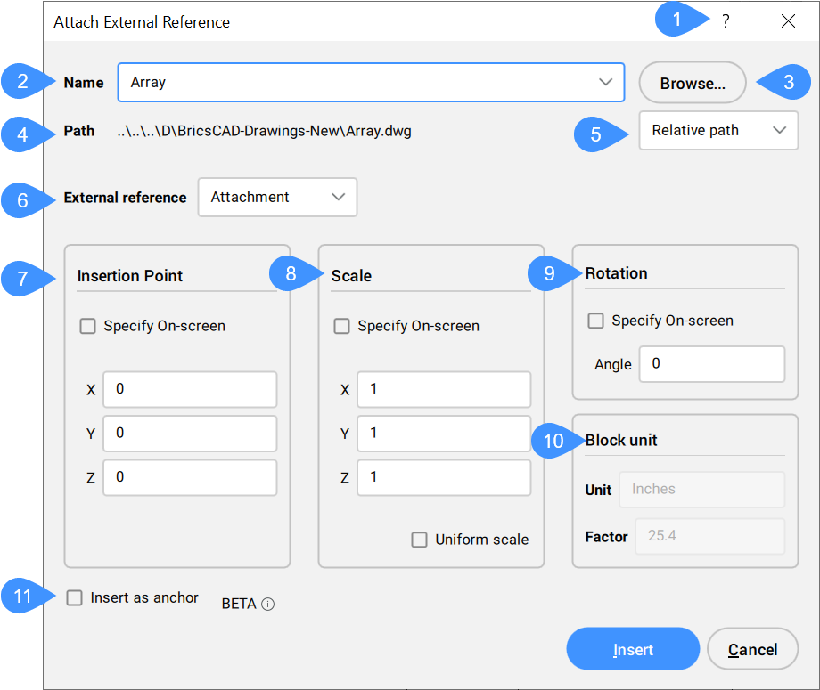This screenshot has width=820, height=690.
Task: Open the Name dropdown showing Array
Action: click(x=606, y=83)
